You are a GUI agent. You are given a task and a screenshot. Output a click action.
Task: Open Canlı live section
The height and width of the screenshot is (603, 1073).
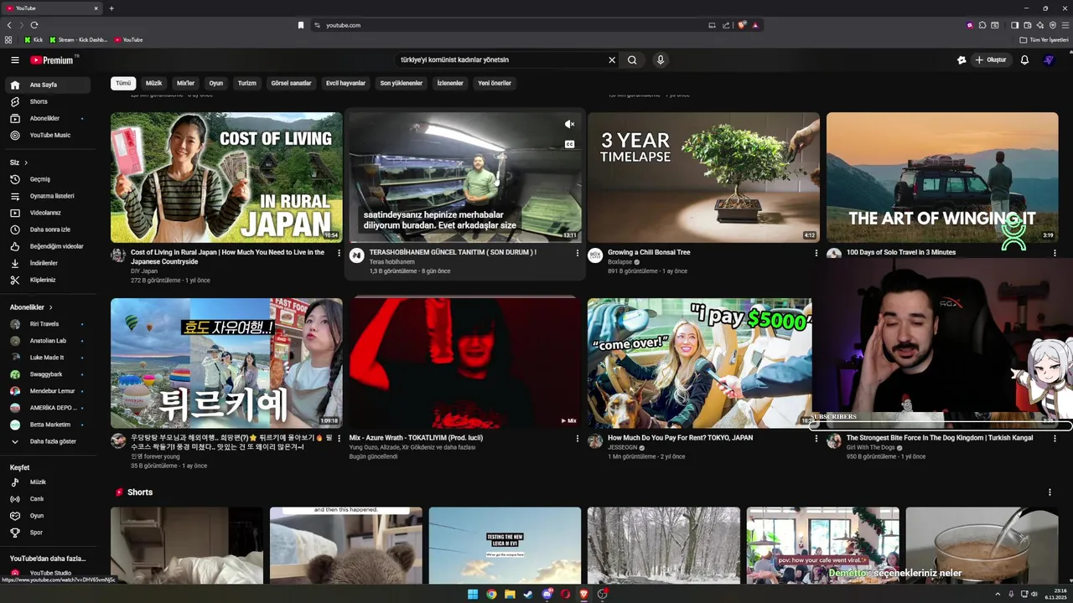click(x=47, y=499)
